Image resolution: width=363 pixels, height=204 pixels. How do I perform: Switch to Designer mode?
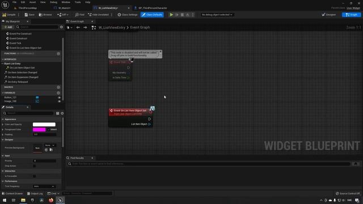tap(329, 15)
